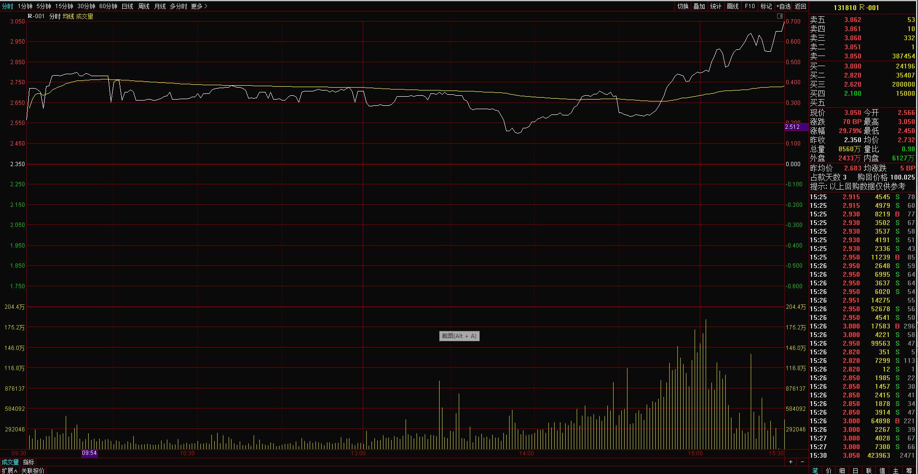The width and height of the screenshot is (918, 474).
Task: Switch to the 月线 monthly chart
Action: (160, 6)
